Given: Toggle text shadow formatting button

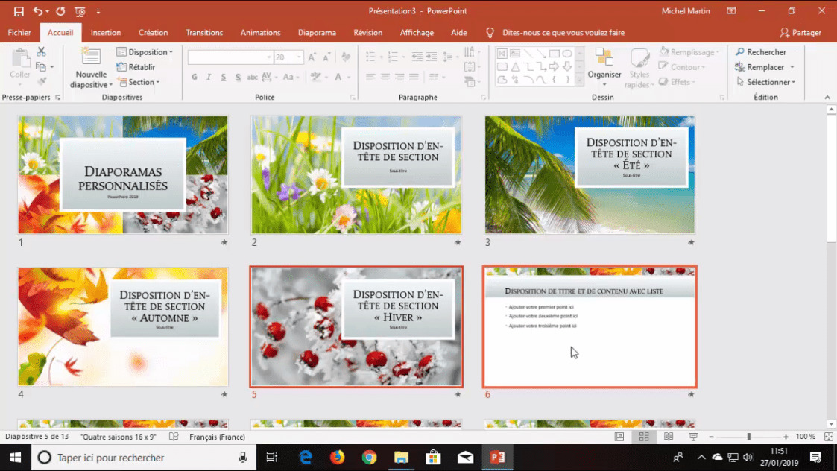Looking at the screenshot, I should click(x=238, y=77).
